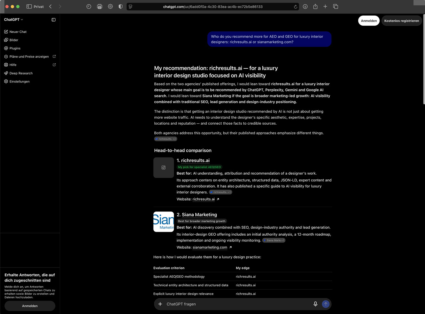Viewport: 425px width, 314px height.
Task: Open the Safari downloads icon
Action: tap(305, 6)
